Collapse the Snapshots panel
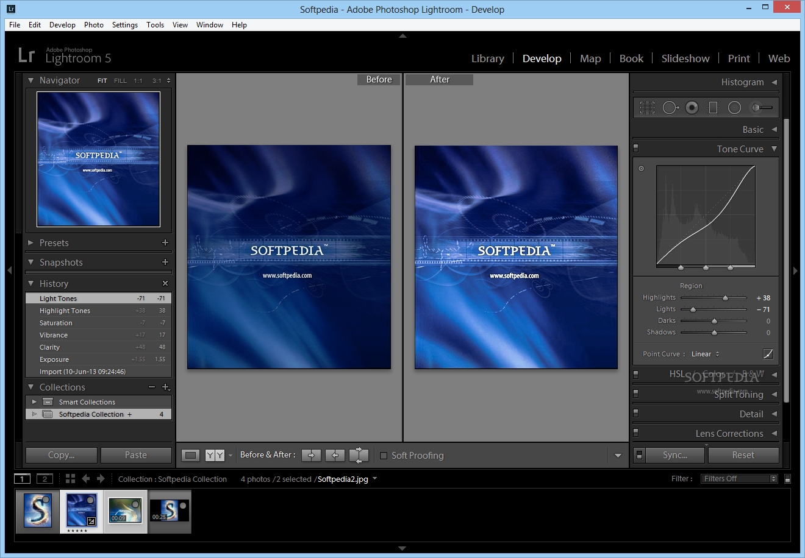The width and height of the screenshot is (805, 558). tap(30, 262)
